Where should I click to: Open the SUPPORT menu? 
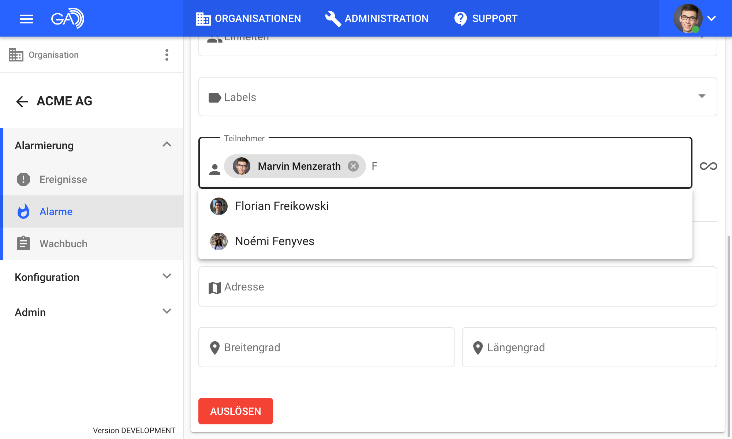[x=486, y=19]
